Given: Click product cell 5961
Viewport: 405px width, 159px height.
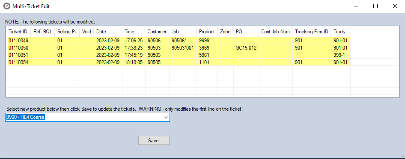Looking at the screenshot, I should (x=207, y=55).
